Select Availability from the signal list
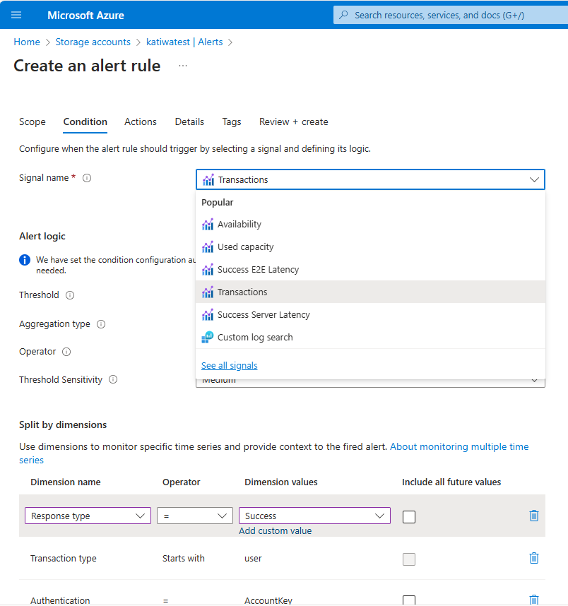568x606 pixels. pyautogui.click(x=370, y=224)
